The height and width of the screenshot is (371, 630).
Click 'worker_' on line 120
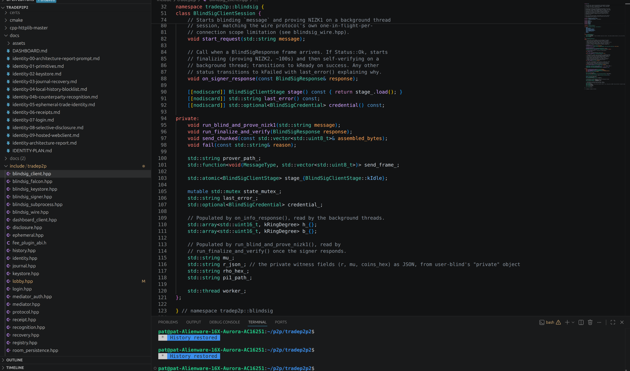[233, 291]
